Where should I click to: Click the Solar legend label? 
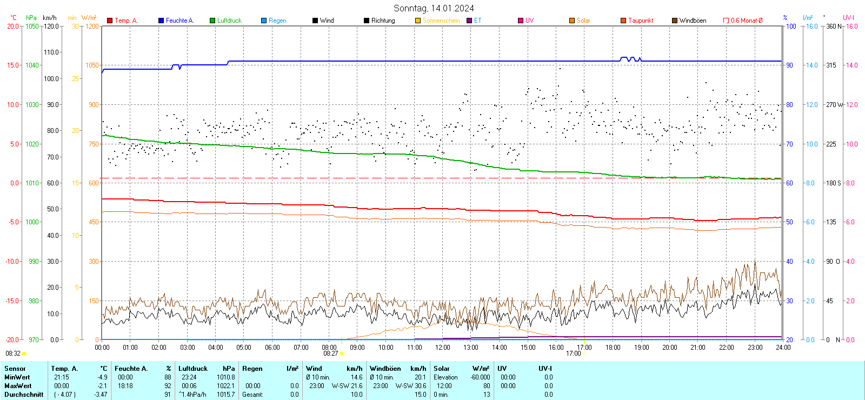coord(583,21)
